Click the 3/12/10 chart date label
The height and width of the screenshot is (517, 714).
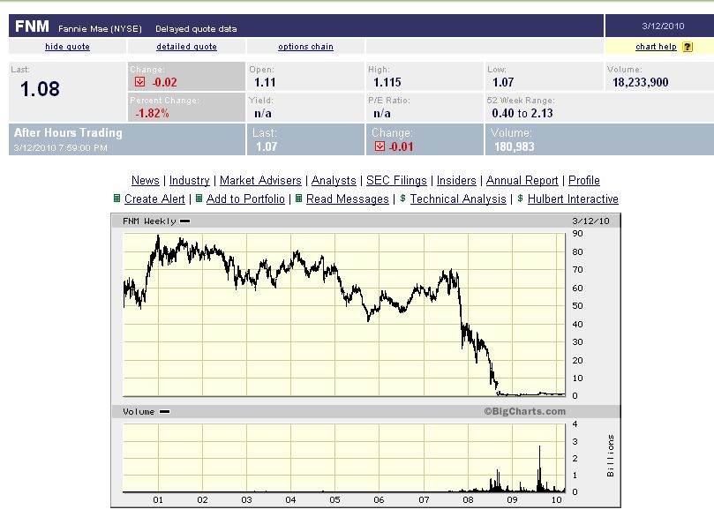(590, 221)
